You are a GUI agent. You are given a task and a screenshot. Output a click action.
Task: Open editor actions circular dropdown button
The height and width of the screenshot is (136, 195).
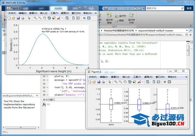(x=187, y=35)
